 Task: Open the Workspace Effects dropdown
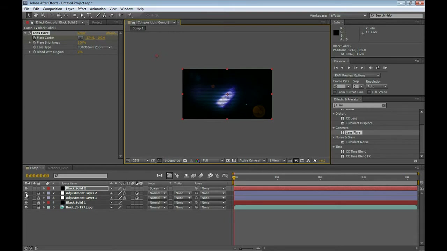(x=348, y=16)
